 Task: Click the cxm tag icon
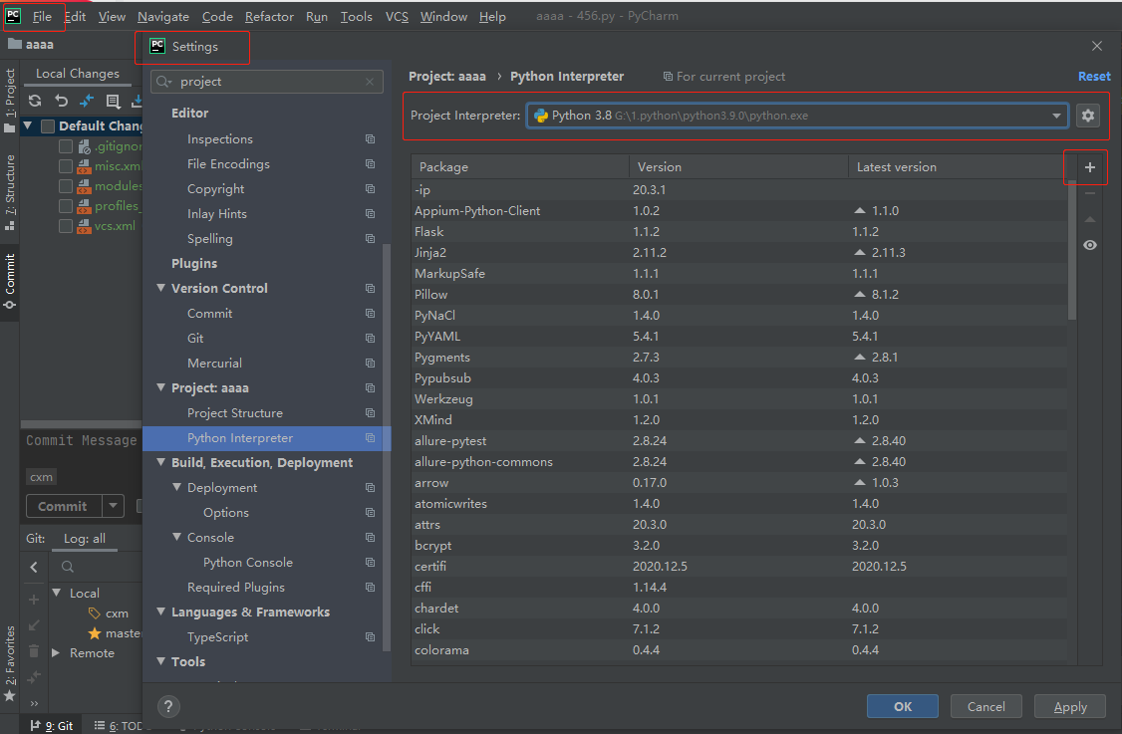coord(95,613)
